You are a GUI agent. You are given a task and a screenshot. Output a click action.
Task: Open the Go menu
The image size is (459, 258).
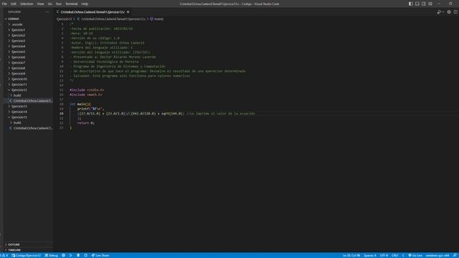tap(50, 4)
